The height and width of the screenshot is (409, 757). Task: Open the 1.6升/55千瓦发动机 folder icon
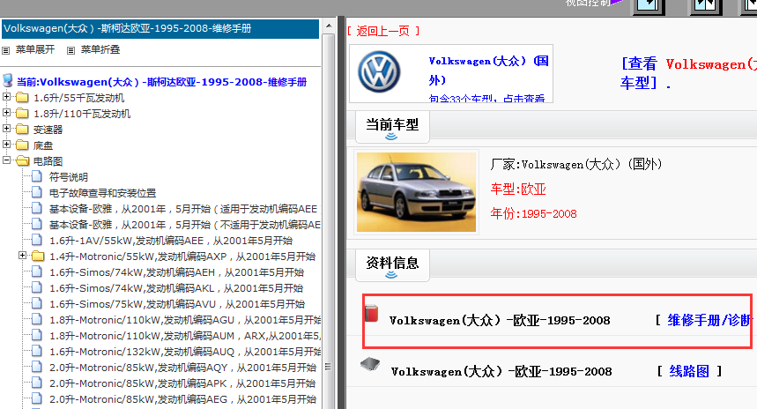point(22,98)
